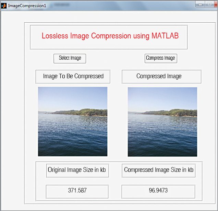Click the 96.9473 compressed size field

click(x=158, y=191)
